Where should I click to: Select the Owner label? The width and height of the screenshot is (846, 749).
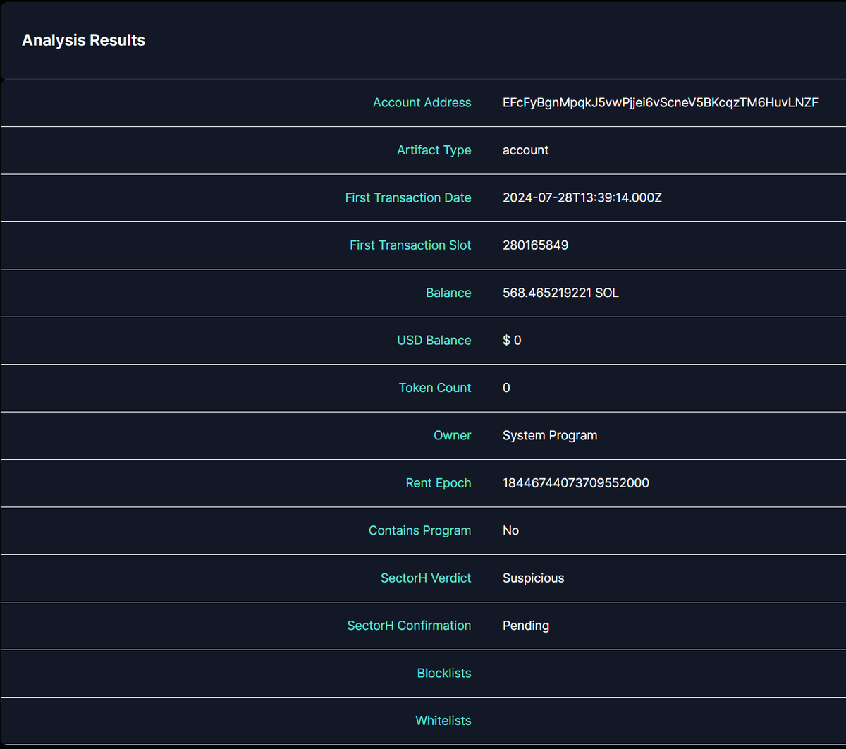pos(452,435)
